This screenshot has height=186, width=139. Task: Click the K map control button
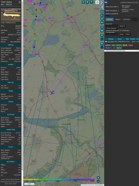102,22
